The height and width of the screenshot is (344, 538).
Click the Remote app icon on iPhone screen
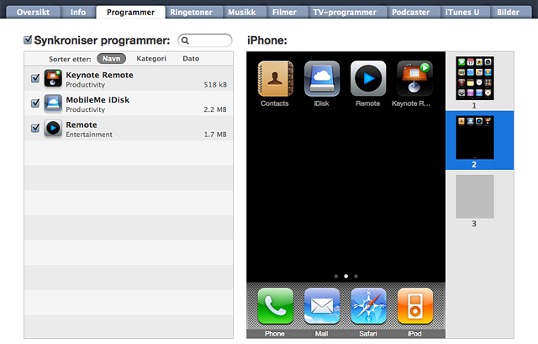(x=368, y=78)
